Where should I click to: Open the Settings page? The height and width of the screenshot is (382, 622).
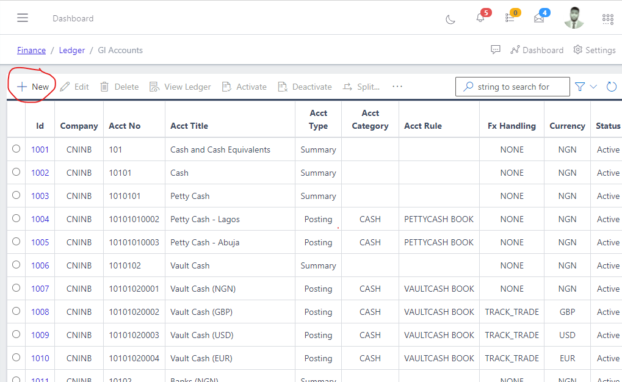click(x=594, y=50)
